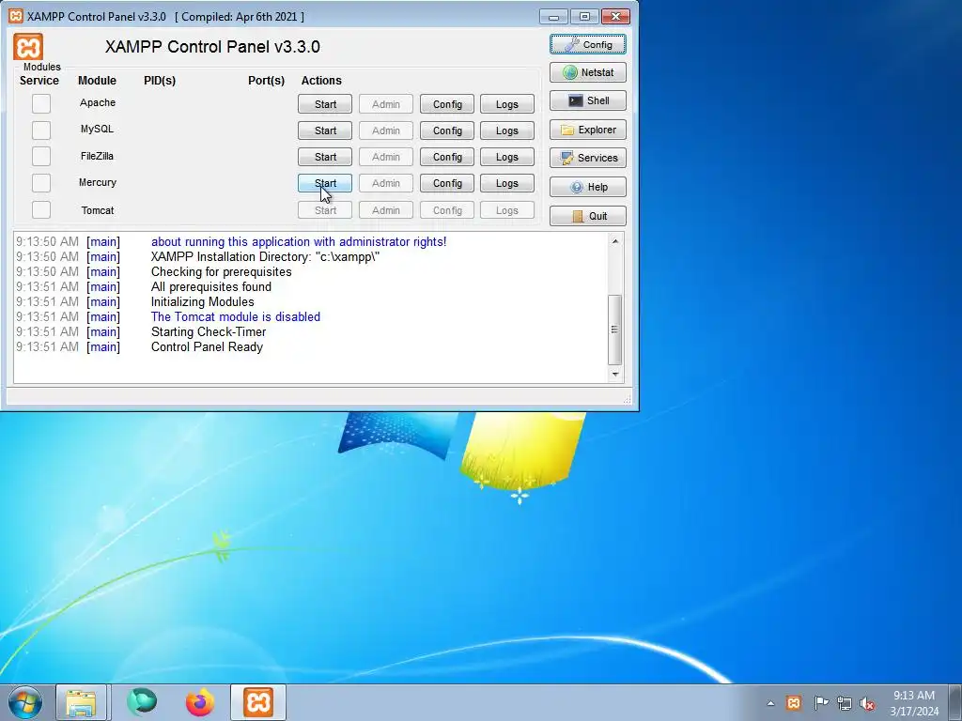Select log line 'Initializing Modules'
962x721 pixels.
click(203, 301)
